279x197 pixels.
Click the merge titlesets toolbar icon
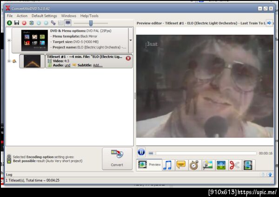(32, 23)
